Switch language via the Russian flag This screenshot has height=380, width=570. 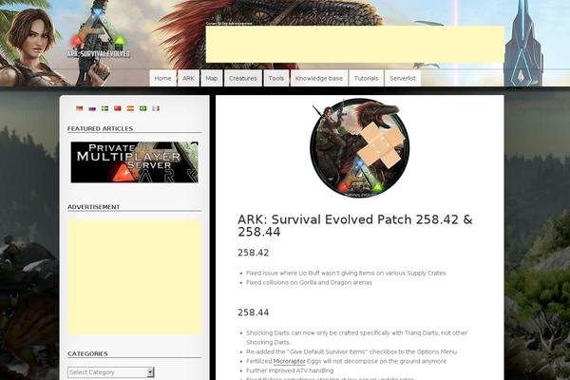click(92, 108)
